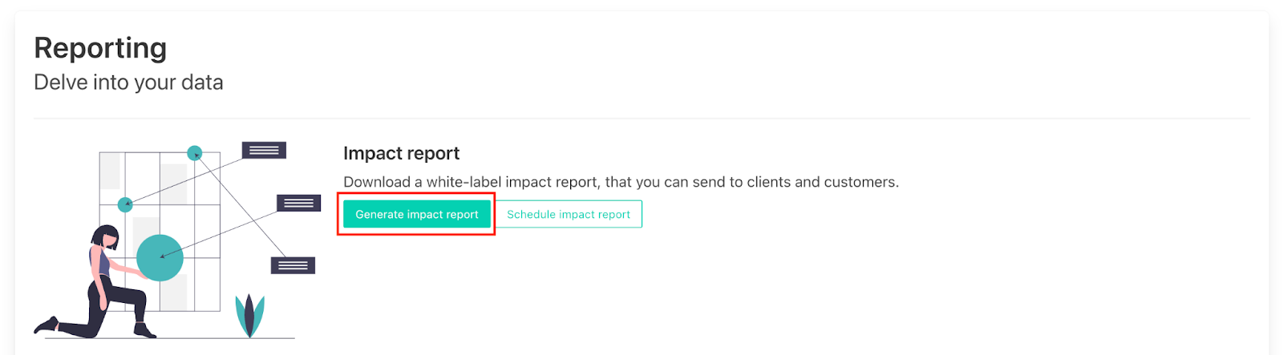The height and width of the screenshot is (355, 1283).
Task: Click the woman's front boot on the ground
Action: point(144,329)
